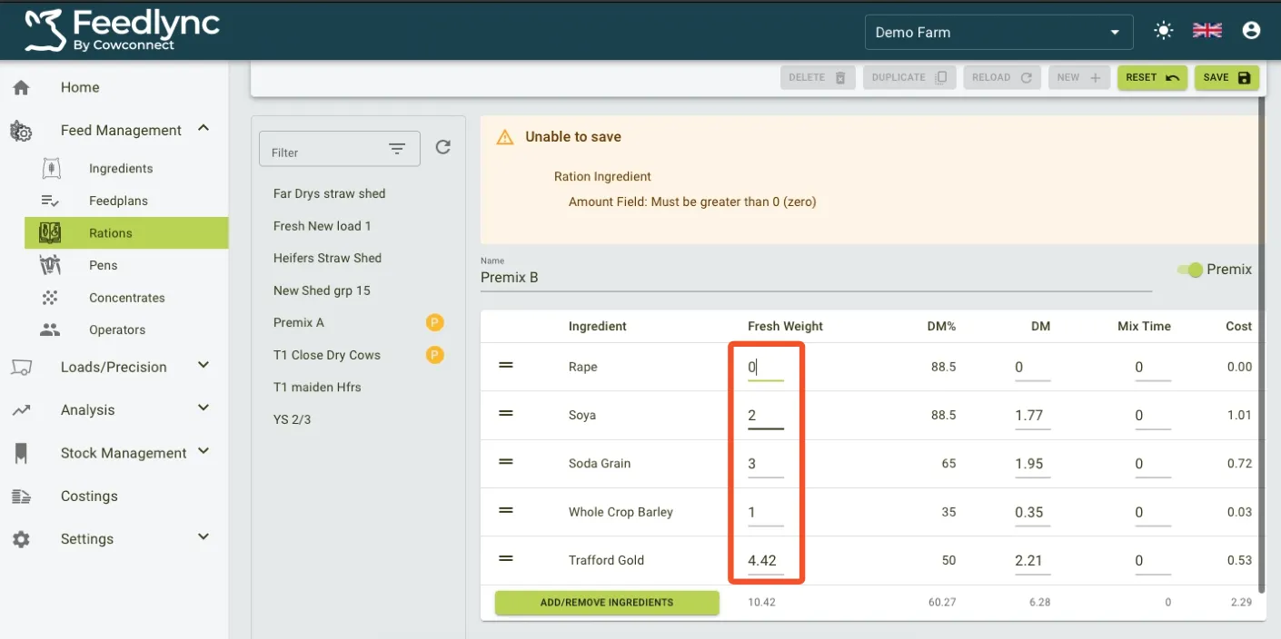Expand the Stock Management menu
This screenshot has width=1281, height=639.
(x=204, y=452)
